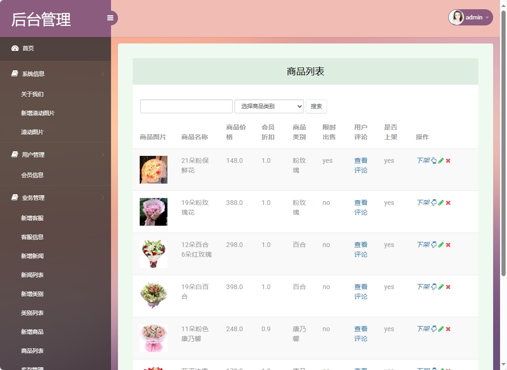Click 下架 to take down 19朵白百合
Image resolution: width=507 pixels, height=370 pixels.
pos(422,287)
